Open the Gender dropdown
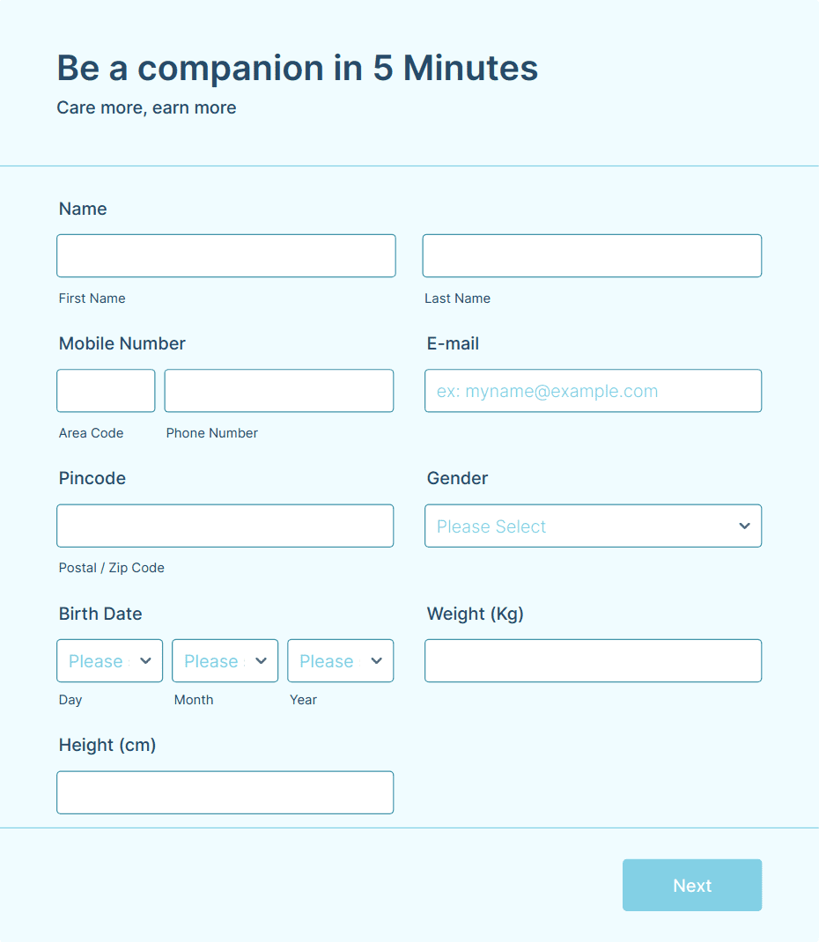Screen dimensions: 819x942 593,526
